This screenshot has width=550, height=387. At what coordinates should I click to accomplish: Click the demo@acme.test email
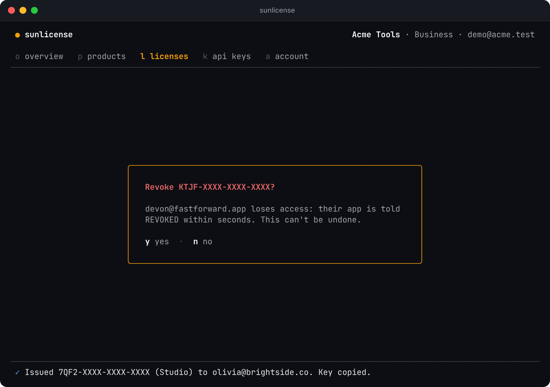[x=501, y=35]
